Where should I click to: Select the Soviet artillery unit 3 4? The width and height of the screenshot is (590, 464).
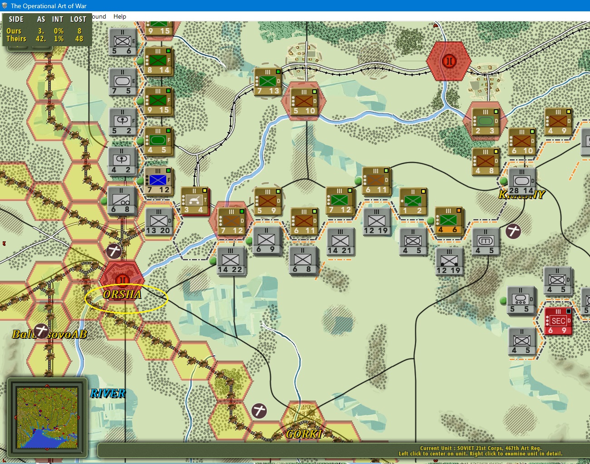click(x=194, y=200)
